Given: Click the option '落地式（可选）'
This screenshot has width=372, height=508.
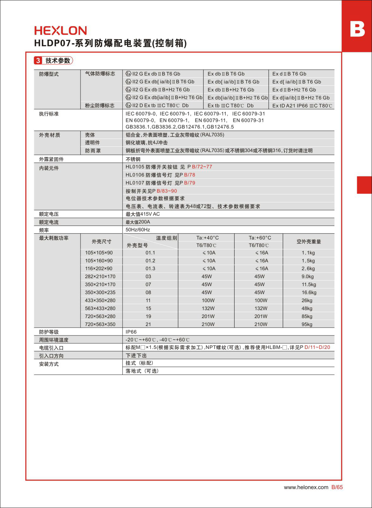Looking at the screenshot, I should click(x=142, y=371).
